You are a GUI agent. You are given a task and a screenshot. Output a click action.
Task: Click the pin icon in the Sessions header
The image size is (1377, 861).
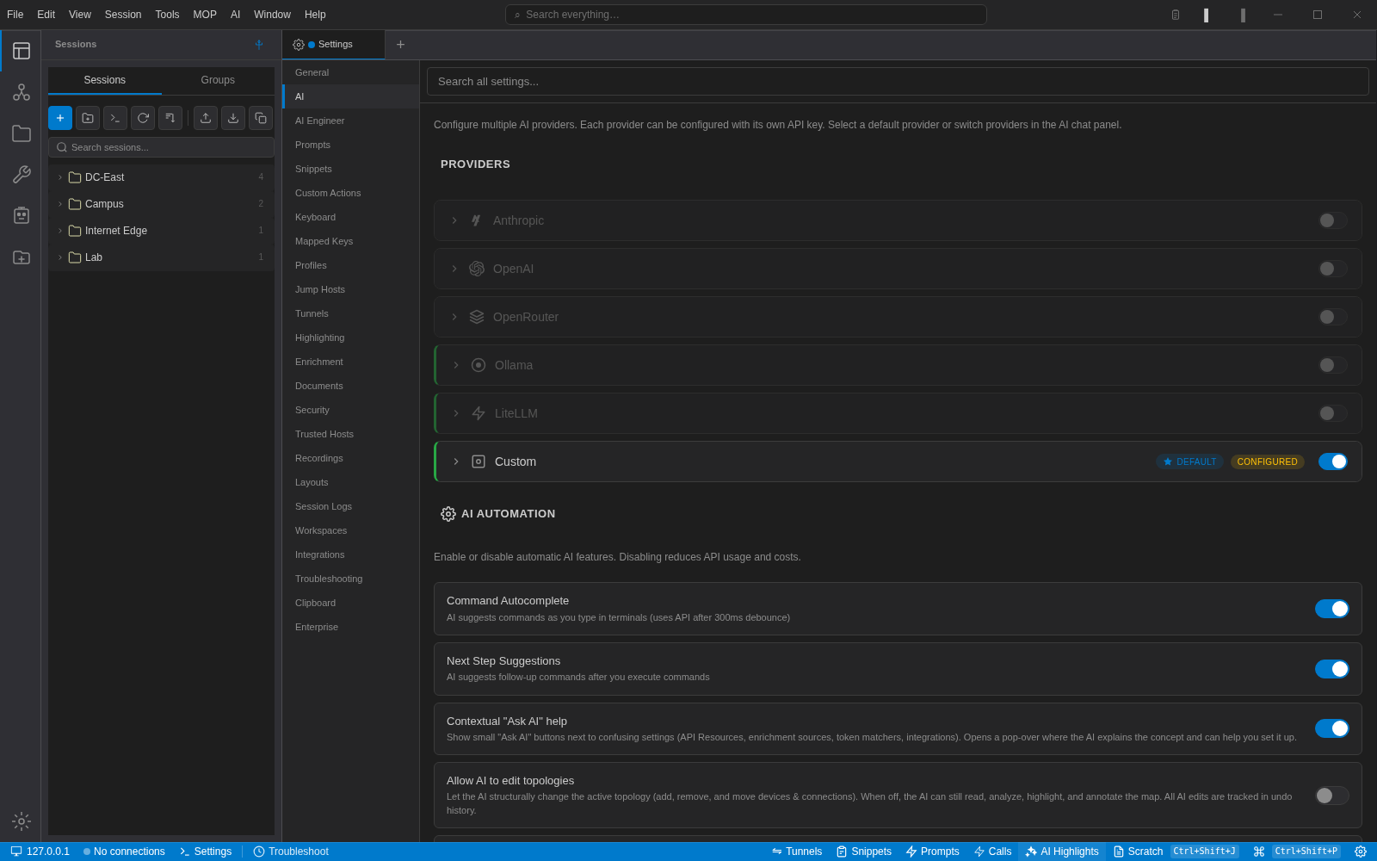259,45
